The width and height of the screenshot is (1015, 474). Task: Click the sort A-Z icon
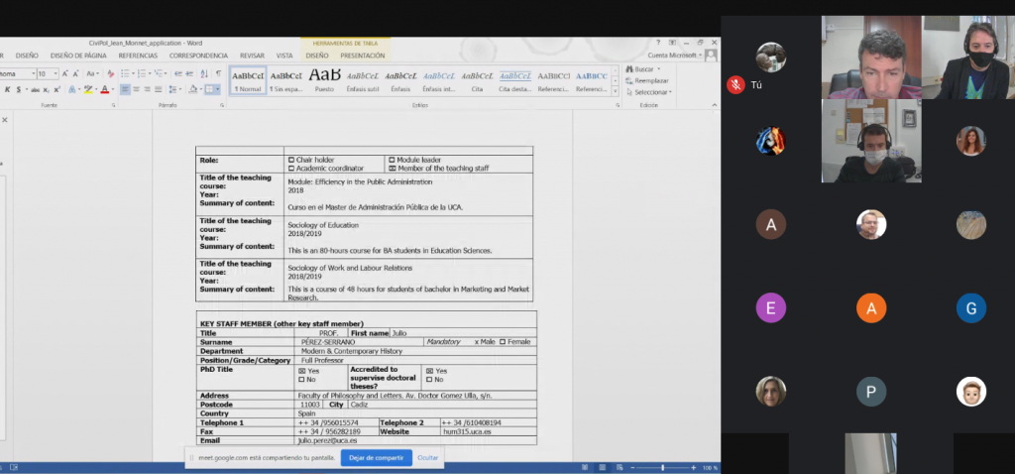[x=204, y=73]
